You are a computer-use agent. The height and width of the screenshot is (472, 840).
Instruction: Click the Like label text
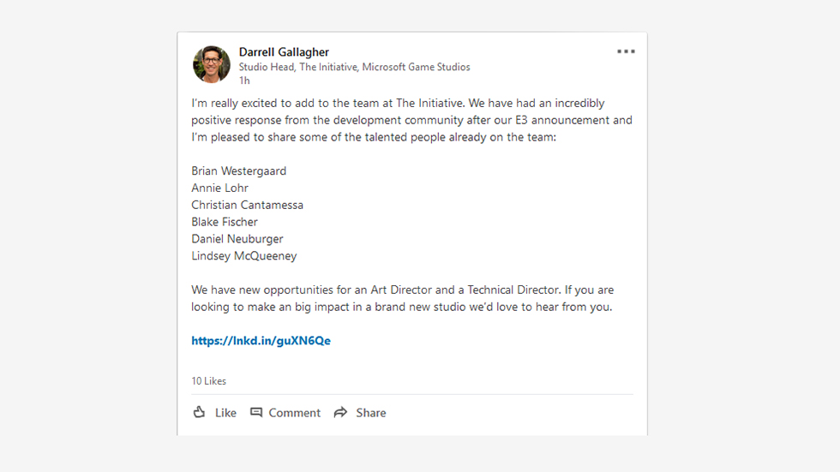point(225,413)
